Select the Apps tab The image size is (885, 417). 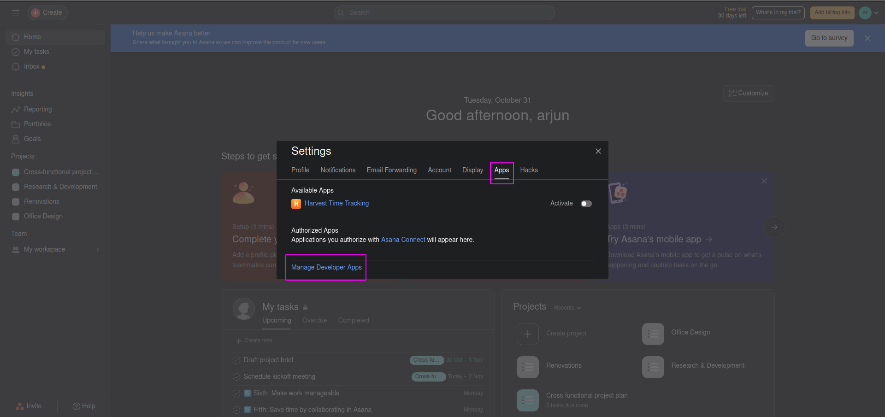tap(502, 170)
